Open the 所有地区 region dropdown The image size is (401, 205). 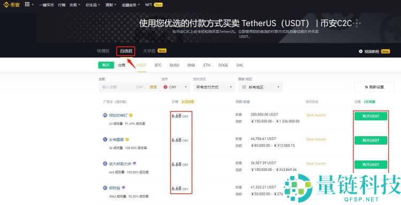[x=260, y=87]
